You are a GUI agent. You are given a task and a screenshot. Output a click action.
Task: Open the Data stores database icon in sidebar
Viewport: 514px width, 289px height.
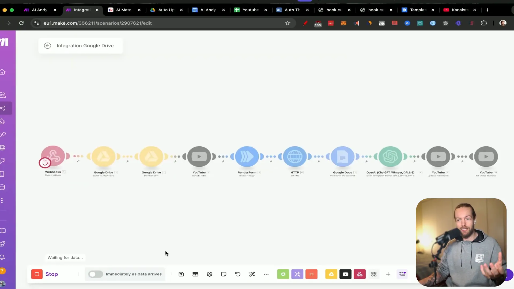pos(3,187)
